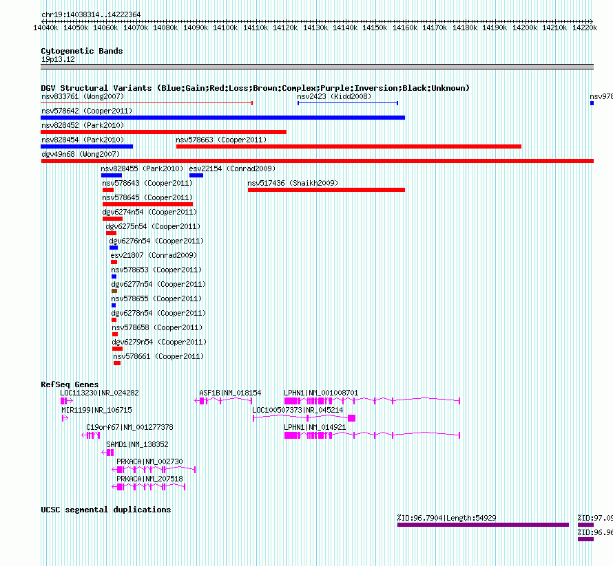Click the 19p13.12 cytoband label
Image resolution: width=613 pixels, height=566 pixels.
58,59
